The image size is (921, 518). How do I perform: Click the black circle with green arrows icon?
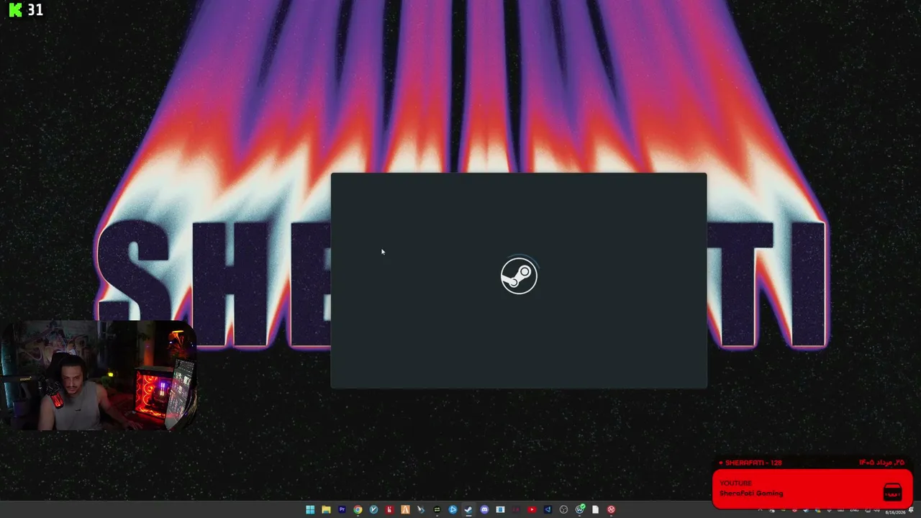[437, 509]
